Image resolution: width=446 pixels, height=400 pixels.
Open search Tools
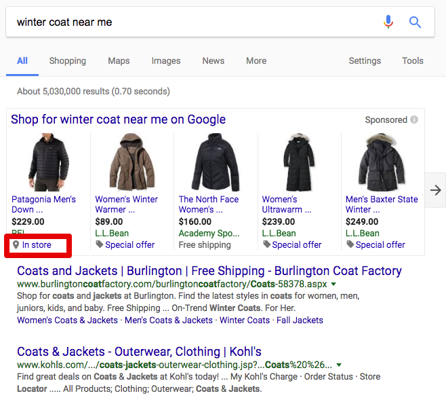pos(413,60)
